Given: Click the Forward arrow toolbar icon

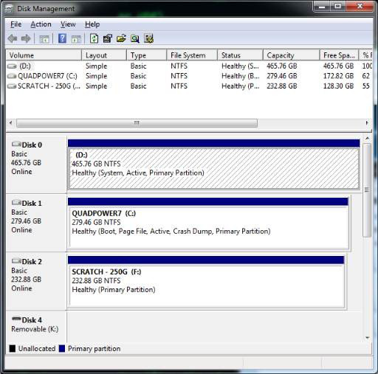Looking at the screenshot, I should point(26,38).
